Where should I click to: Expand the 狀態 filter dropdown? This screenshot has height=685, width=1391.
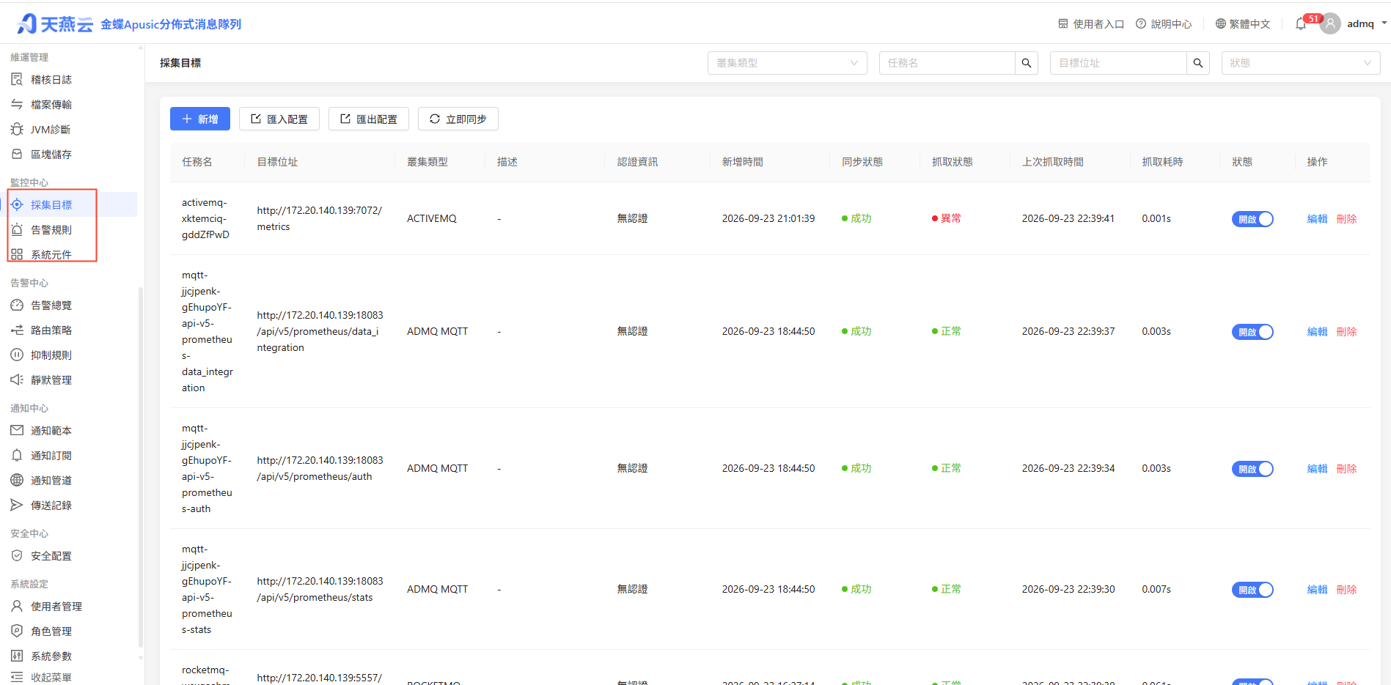1300,63
